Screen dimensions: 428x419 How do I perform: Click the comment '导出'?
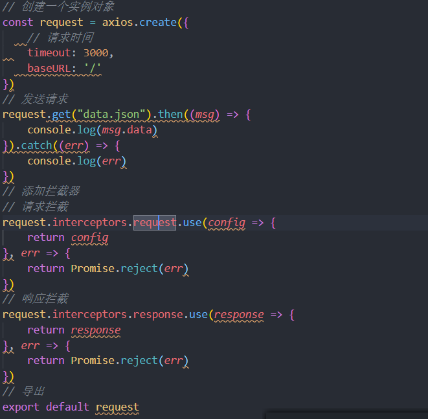click(33, 391)
